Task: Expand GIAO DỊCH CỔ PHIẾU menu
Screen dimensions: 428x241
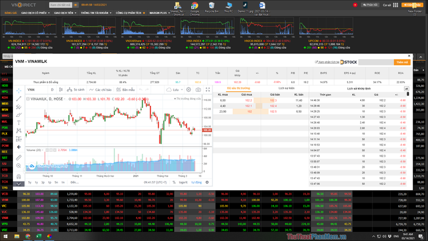Action: [x=35, y=13]
